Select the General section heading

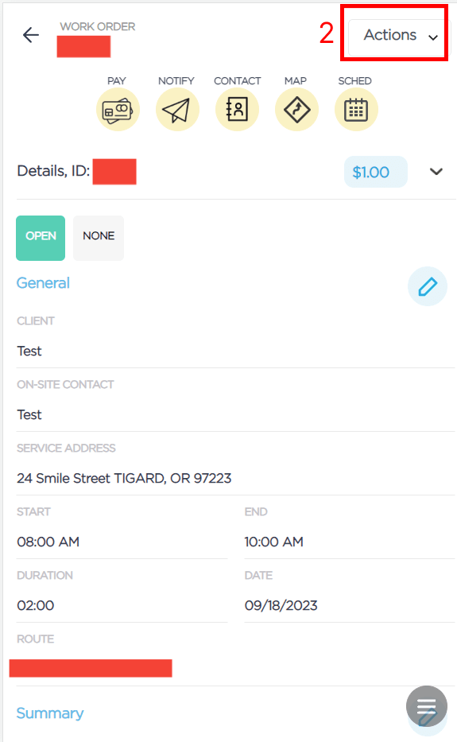pos(43,283)
